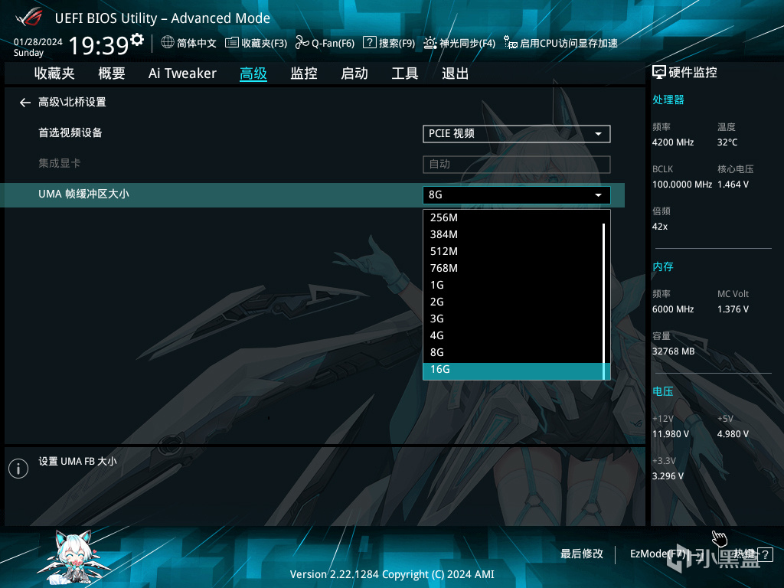This screenshot has width=784, height=588.
Task: Click the 19:39 clock display
Action: click(99, 45)
